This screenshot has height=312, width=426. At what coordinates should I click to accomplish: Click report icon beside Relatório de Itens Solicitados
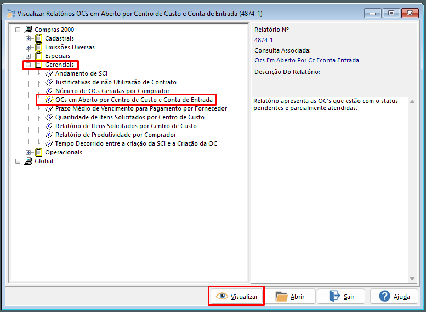click(x=49, y=126)
